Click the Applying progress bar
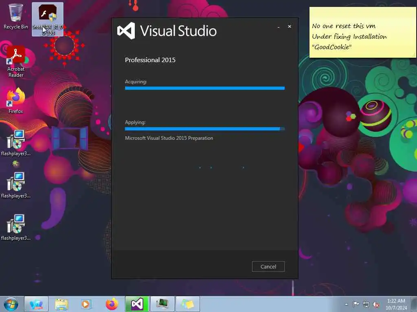This screenshot has height=312, width=417. [x=205, y=129]
